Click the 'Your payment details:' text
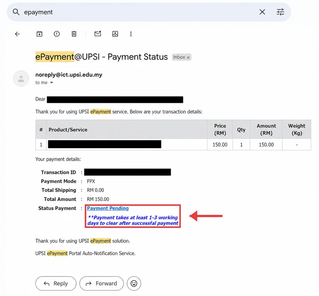Screen dimensions: 319x296 point(58,159)
